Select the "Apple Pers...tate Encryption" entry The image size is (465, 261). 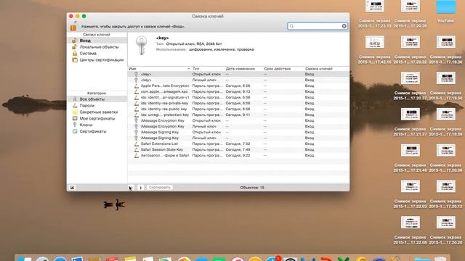click(238, 86)
